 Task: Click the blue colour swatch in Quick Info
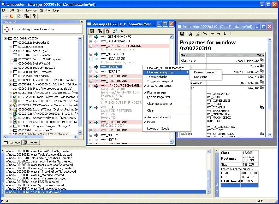coord(240,185)
